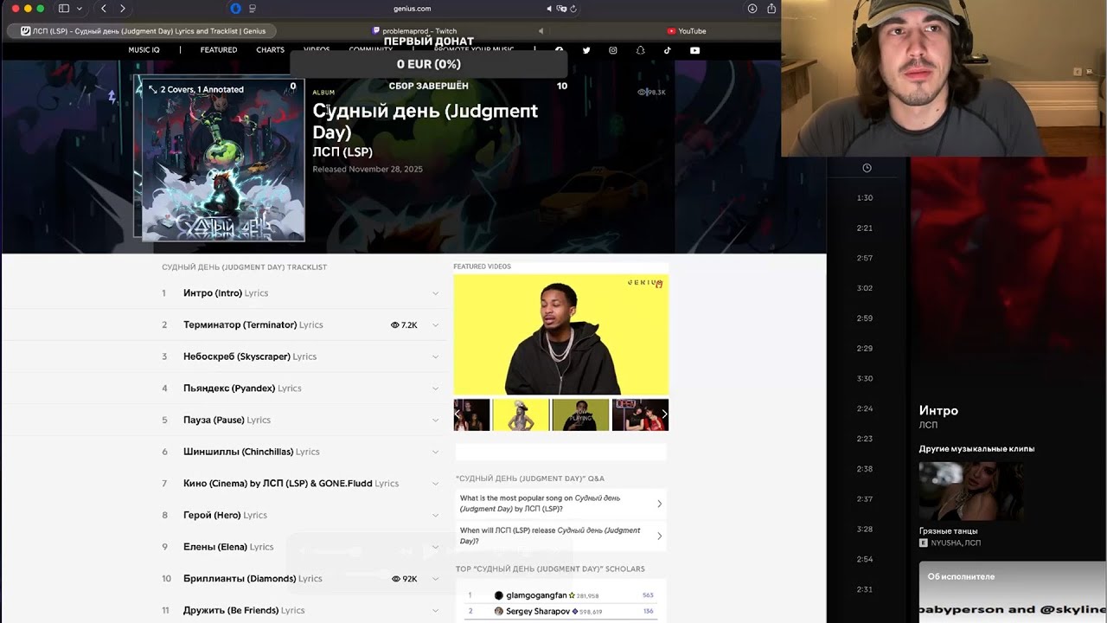Viewport: 1107px width, 623px height.
Task: Expand the Интро (Intro) track row chevron
Action: [x=436, y=293]
